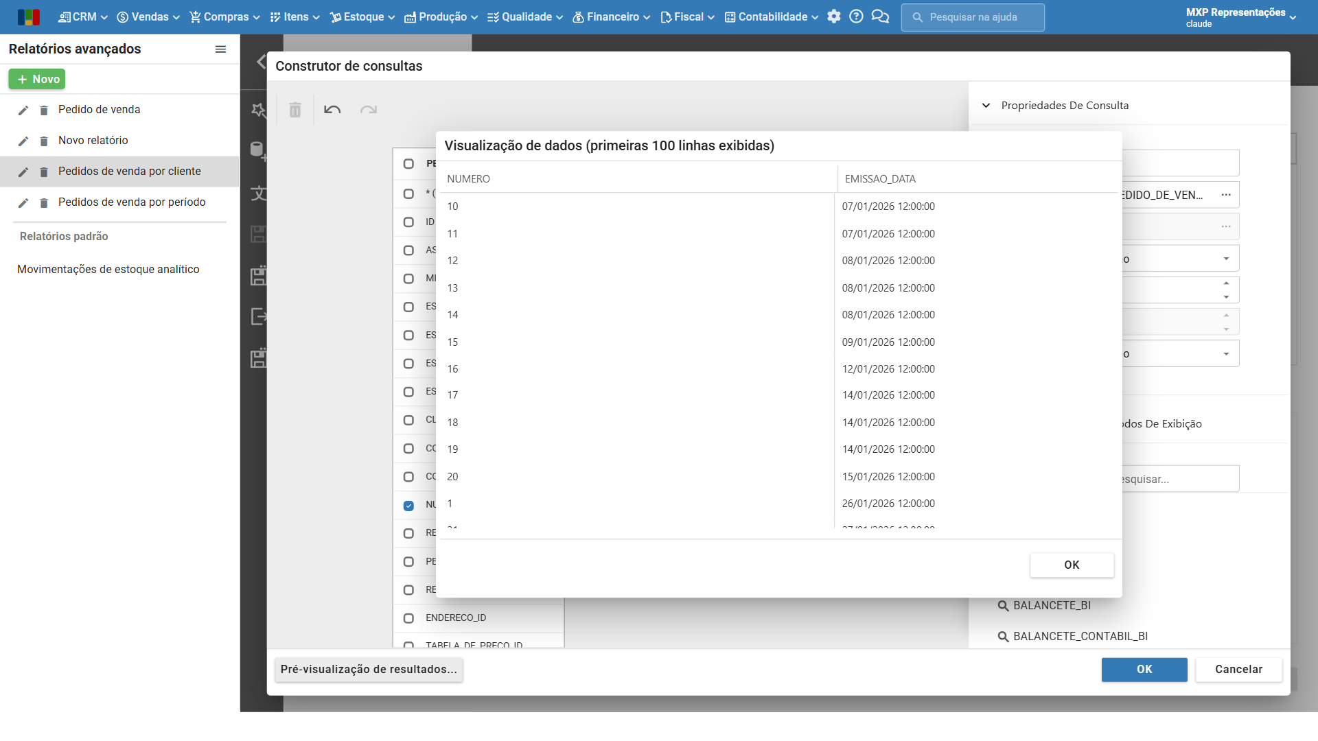Edit the Pedido de venda report
Screen dimensions: 1318x741
pyautogui.click(x=23, y=110)
